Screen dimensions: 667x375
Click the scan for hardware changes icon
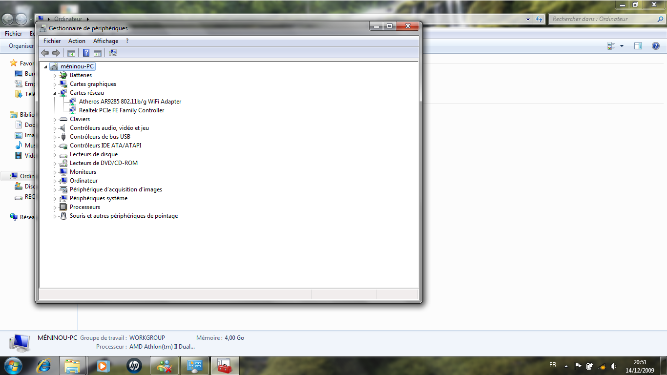(x=113, y=53)
